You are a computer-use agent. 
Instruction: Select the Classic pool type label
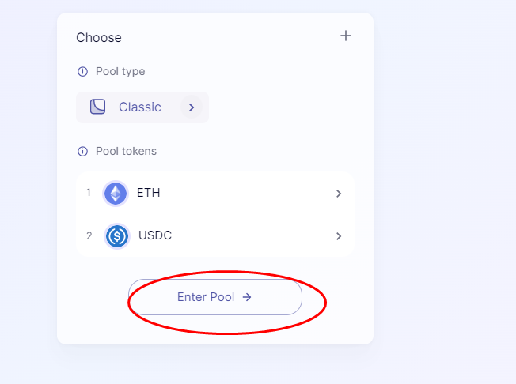pos(140,107)
